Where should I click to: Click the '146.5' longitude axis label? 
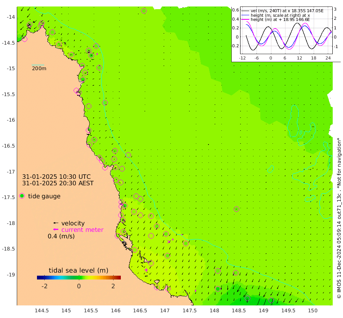[x=140, y=310]
